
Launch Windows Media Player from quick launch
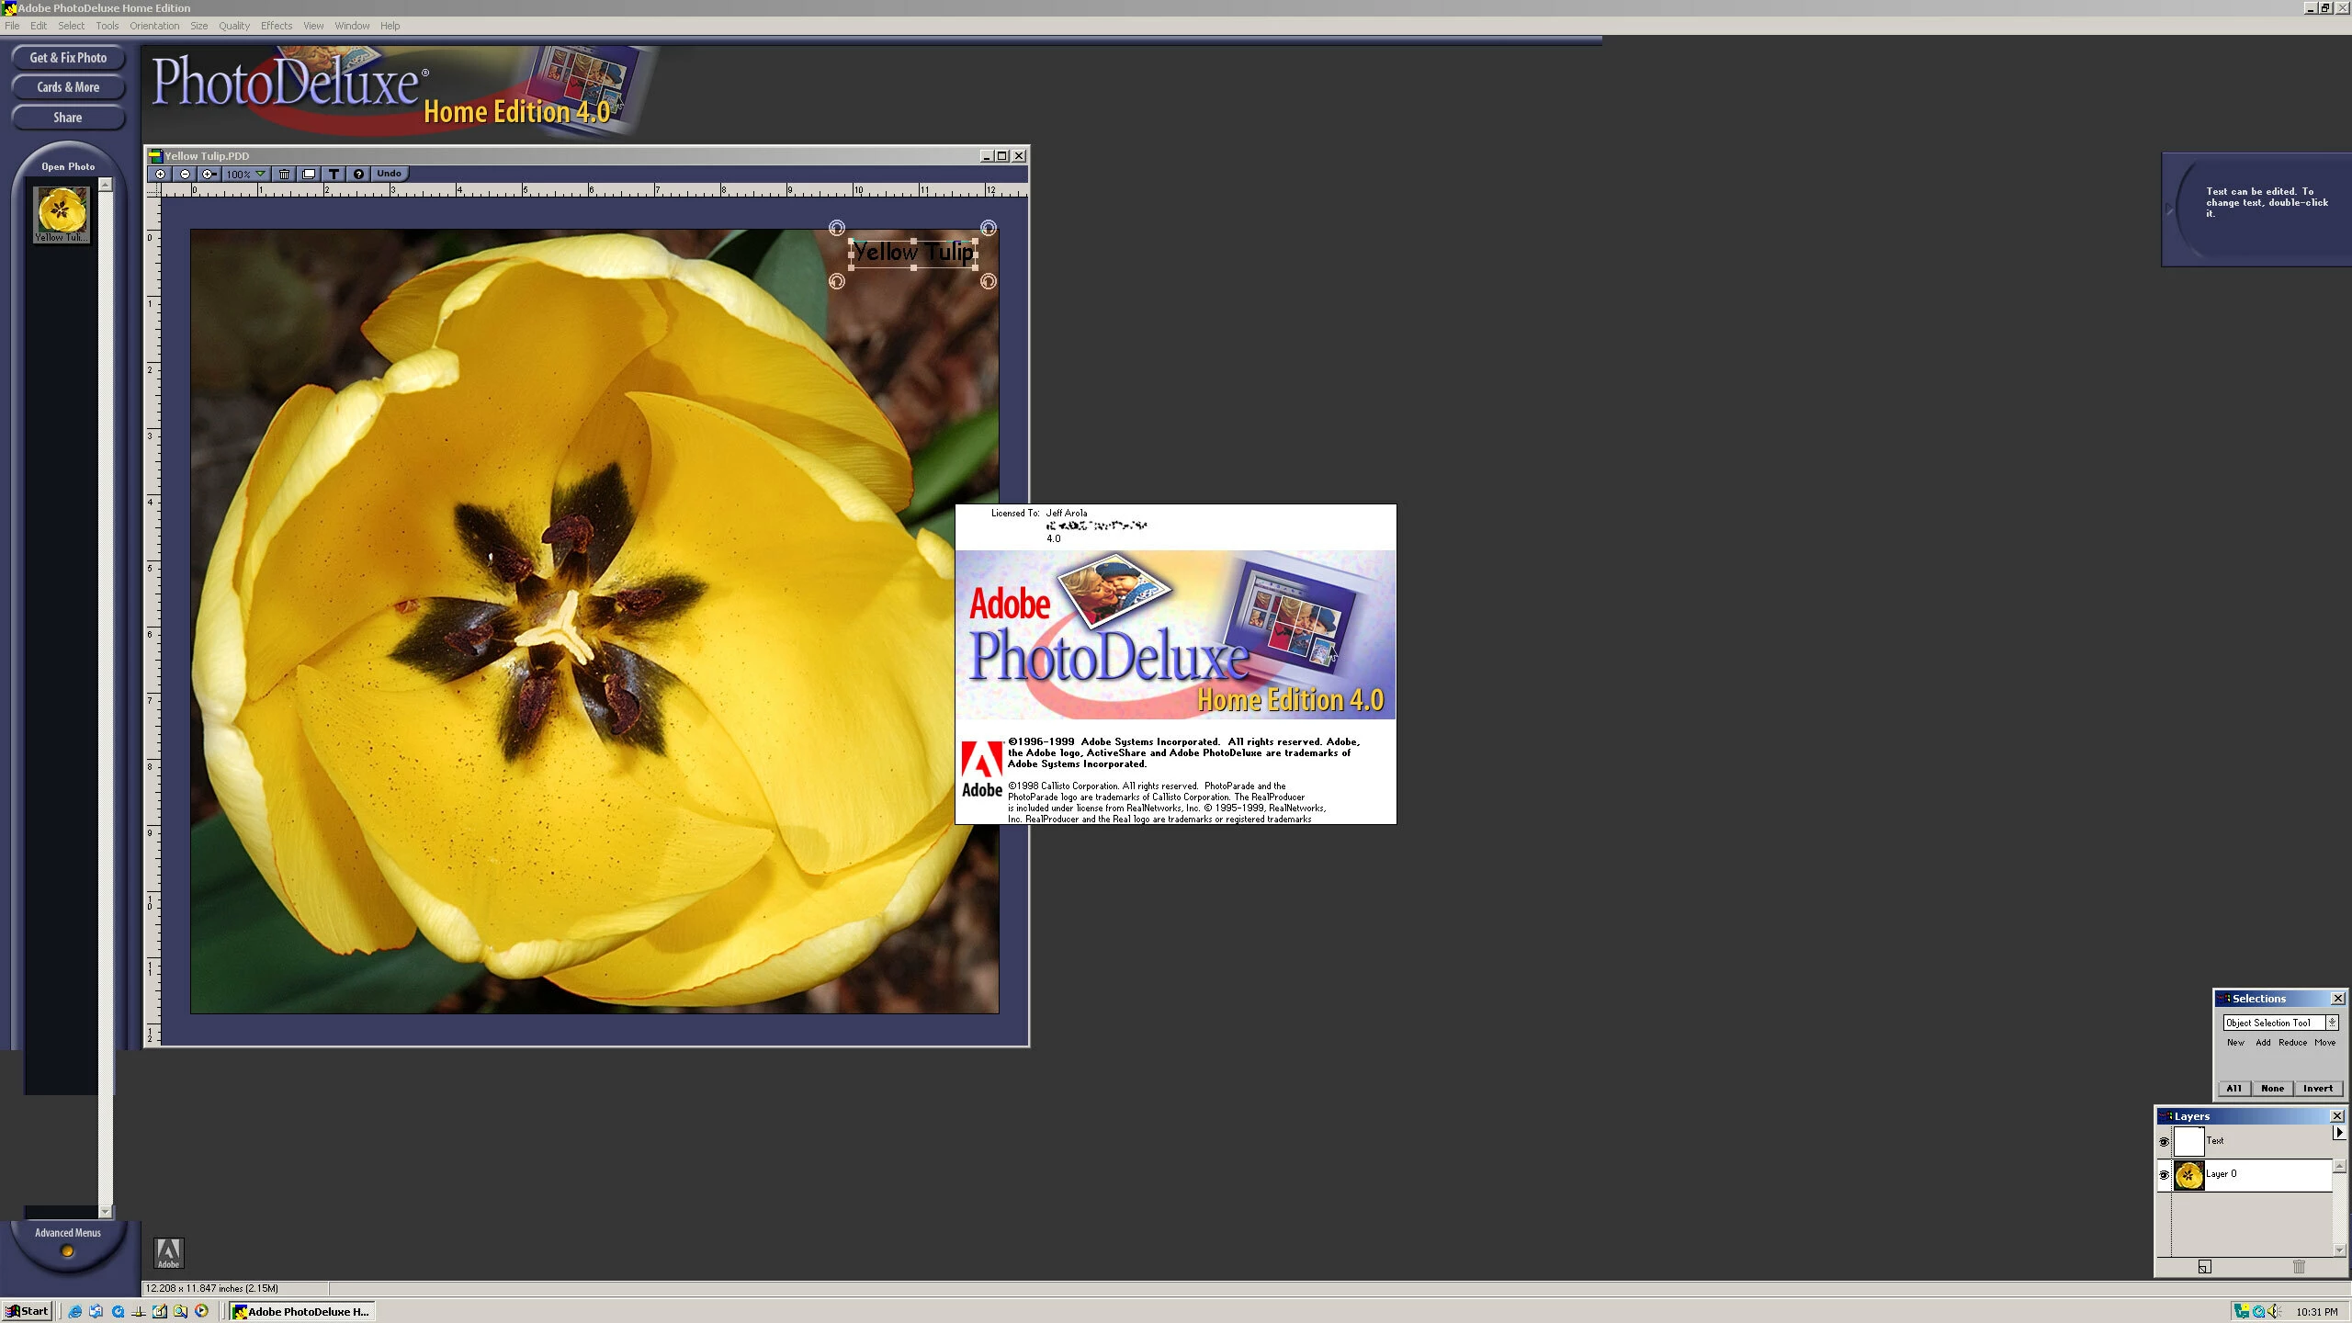pyautogui.click(x=201, y=1311)
